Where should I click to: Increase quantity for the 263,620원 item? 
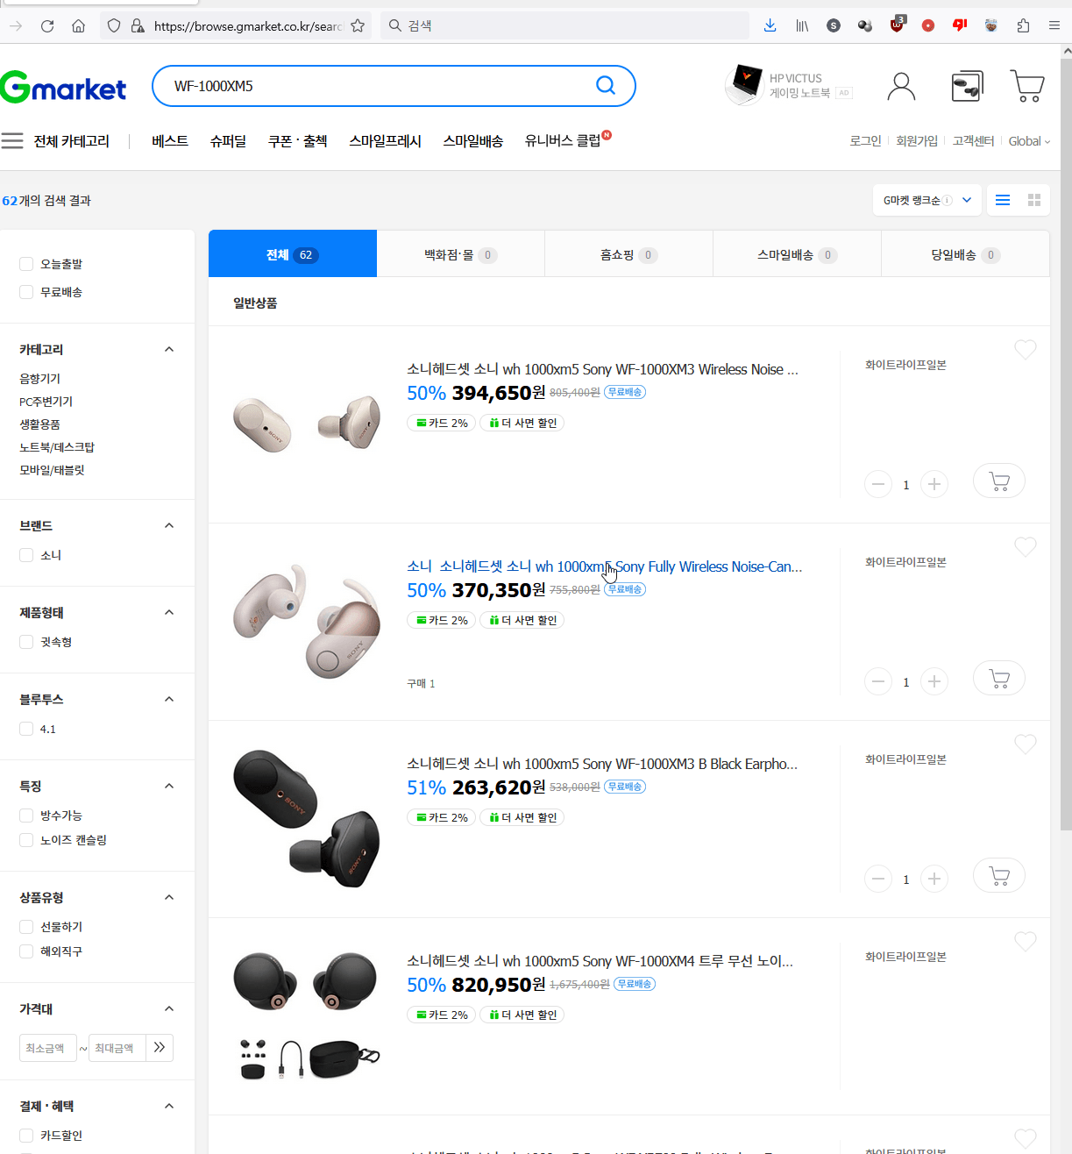(x=934, y=879)
